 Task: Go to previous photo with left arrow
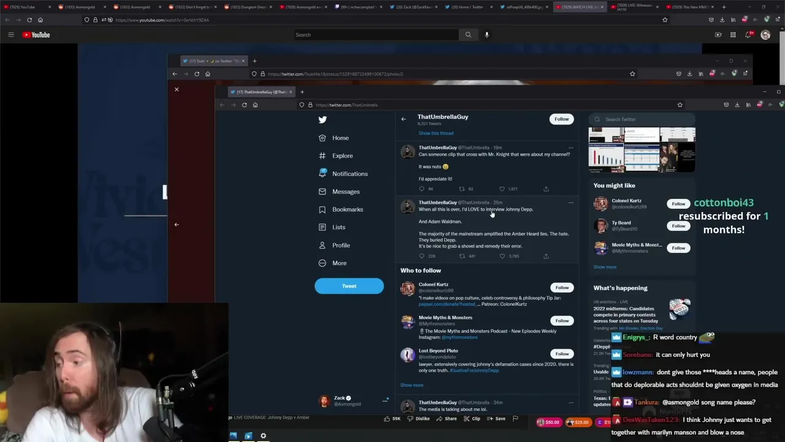point(177,225)
